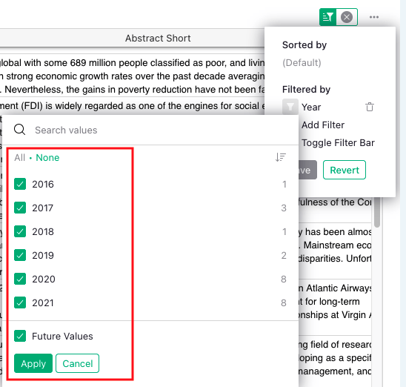Select the Add Filter menu item

[323, 125]
